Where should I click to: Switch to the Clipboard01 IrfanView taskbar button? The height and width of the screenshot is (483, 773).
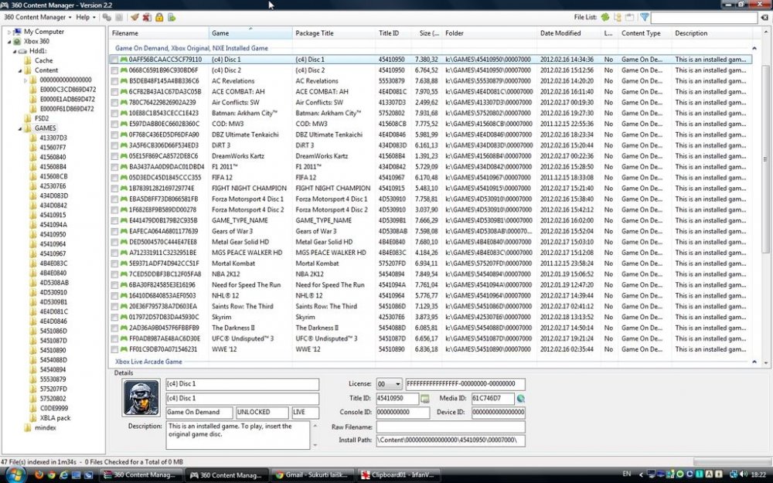click(399, 475)
